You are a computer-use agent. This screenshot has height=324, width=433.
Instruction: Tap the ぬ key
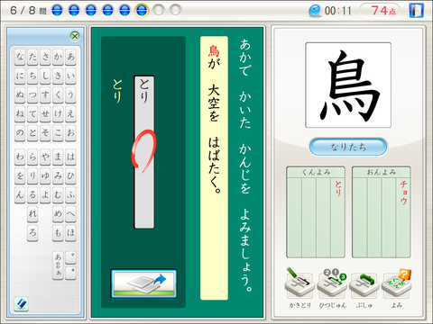click(20, 94)
